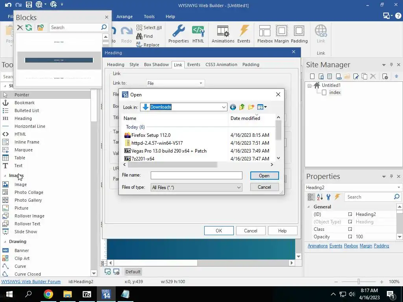Image resolution: width=403 pixels, height=302 pixels.
Task: Click the zoom out minus button
Action: pyautogui.click(x=336, y=282)
